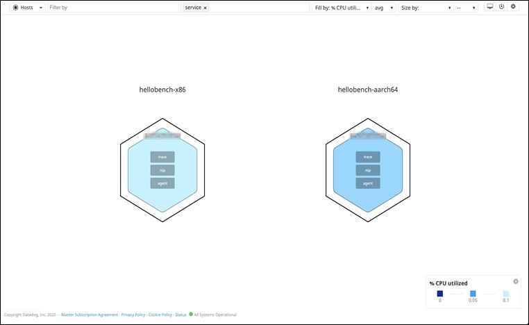Click the power icon in toolbar
The height and width of the screenshot is (325, 529).
[x=502, y=6]
